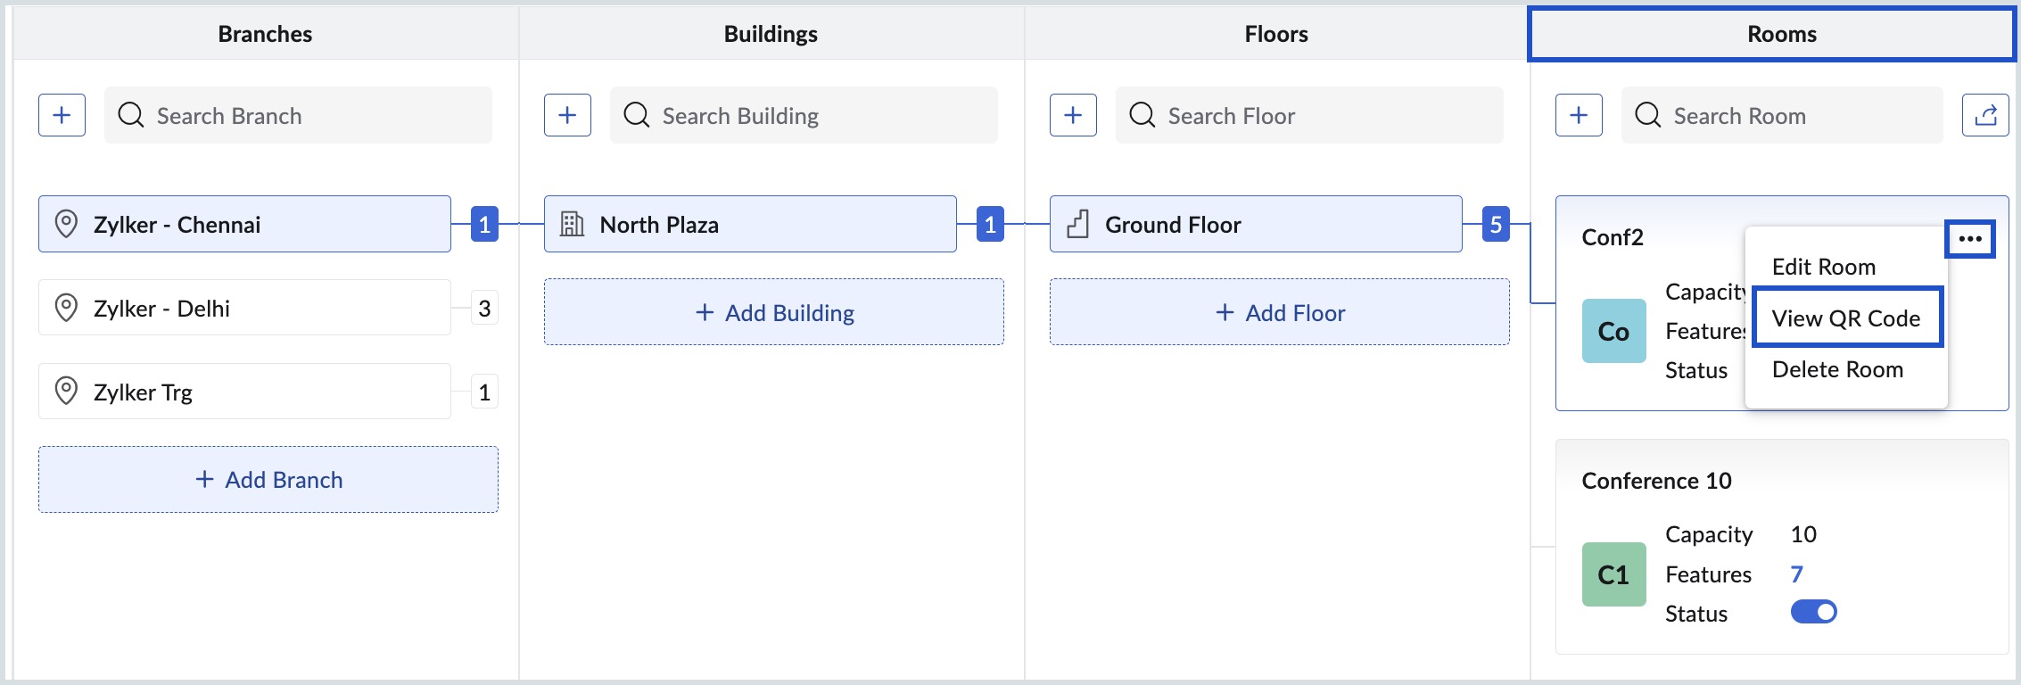This screenshot has height=685, width=2021.
Task: Click the plus icon beside Search Building
Action: tap(567, 115)
